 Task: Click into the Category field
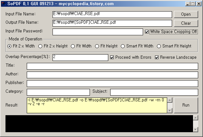[x=58, y=92]
